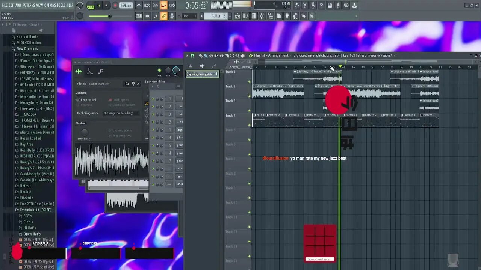Click the stop playback button
481x270 pixels.
106,6
